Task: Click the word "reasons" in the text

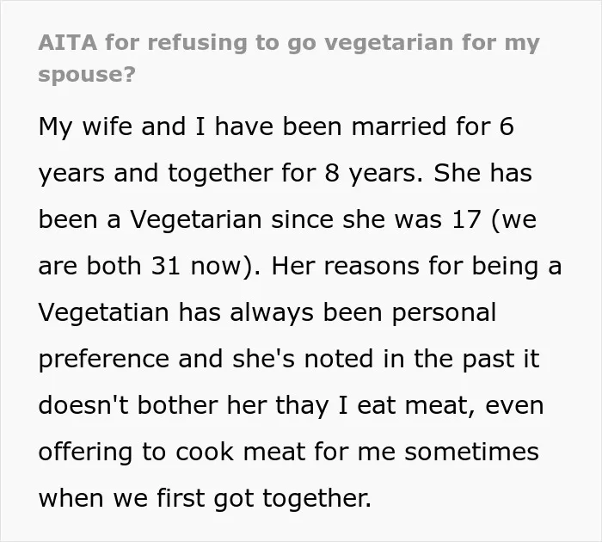Action: pos(372,266)
